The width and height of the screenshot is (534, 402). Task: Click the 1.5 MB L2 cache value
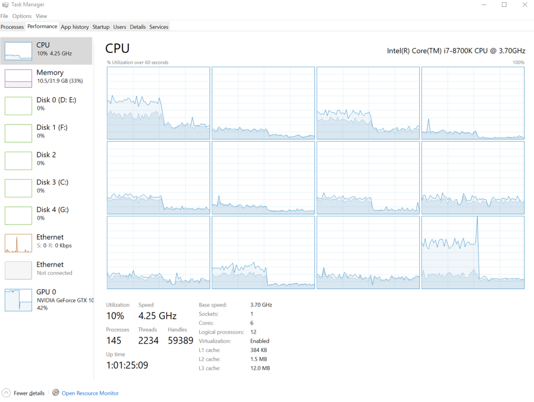point(258,359)
